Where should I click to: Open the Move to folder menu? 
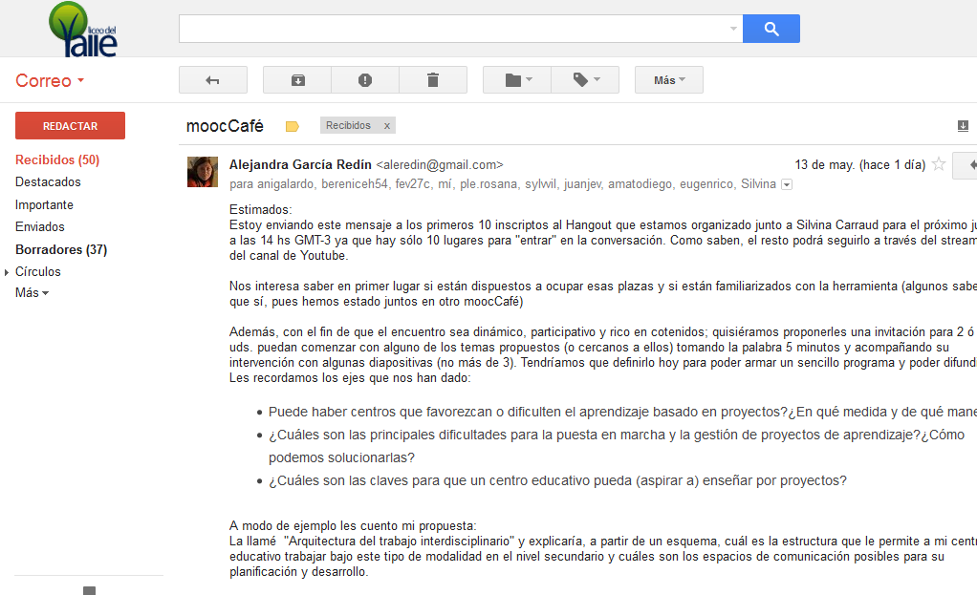point(518,80)
